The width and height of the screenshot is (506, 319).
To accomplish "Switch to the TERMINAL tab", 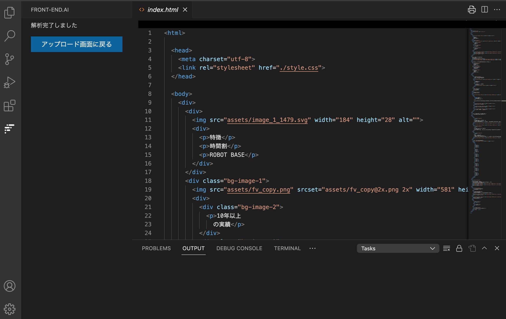I will click(x=287, y=248).
